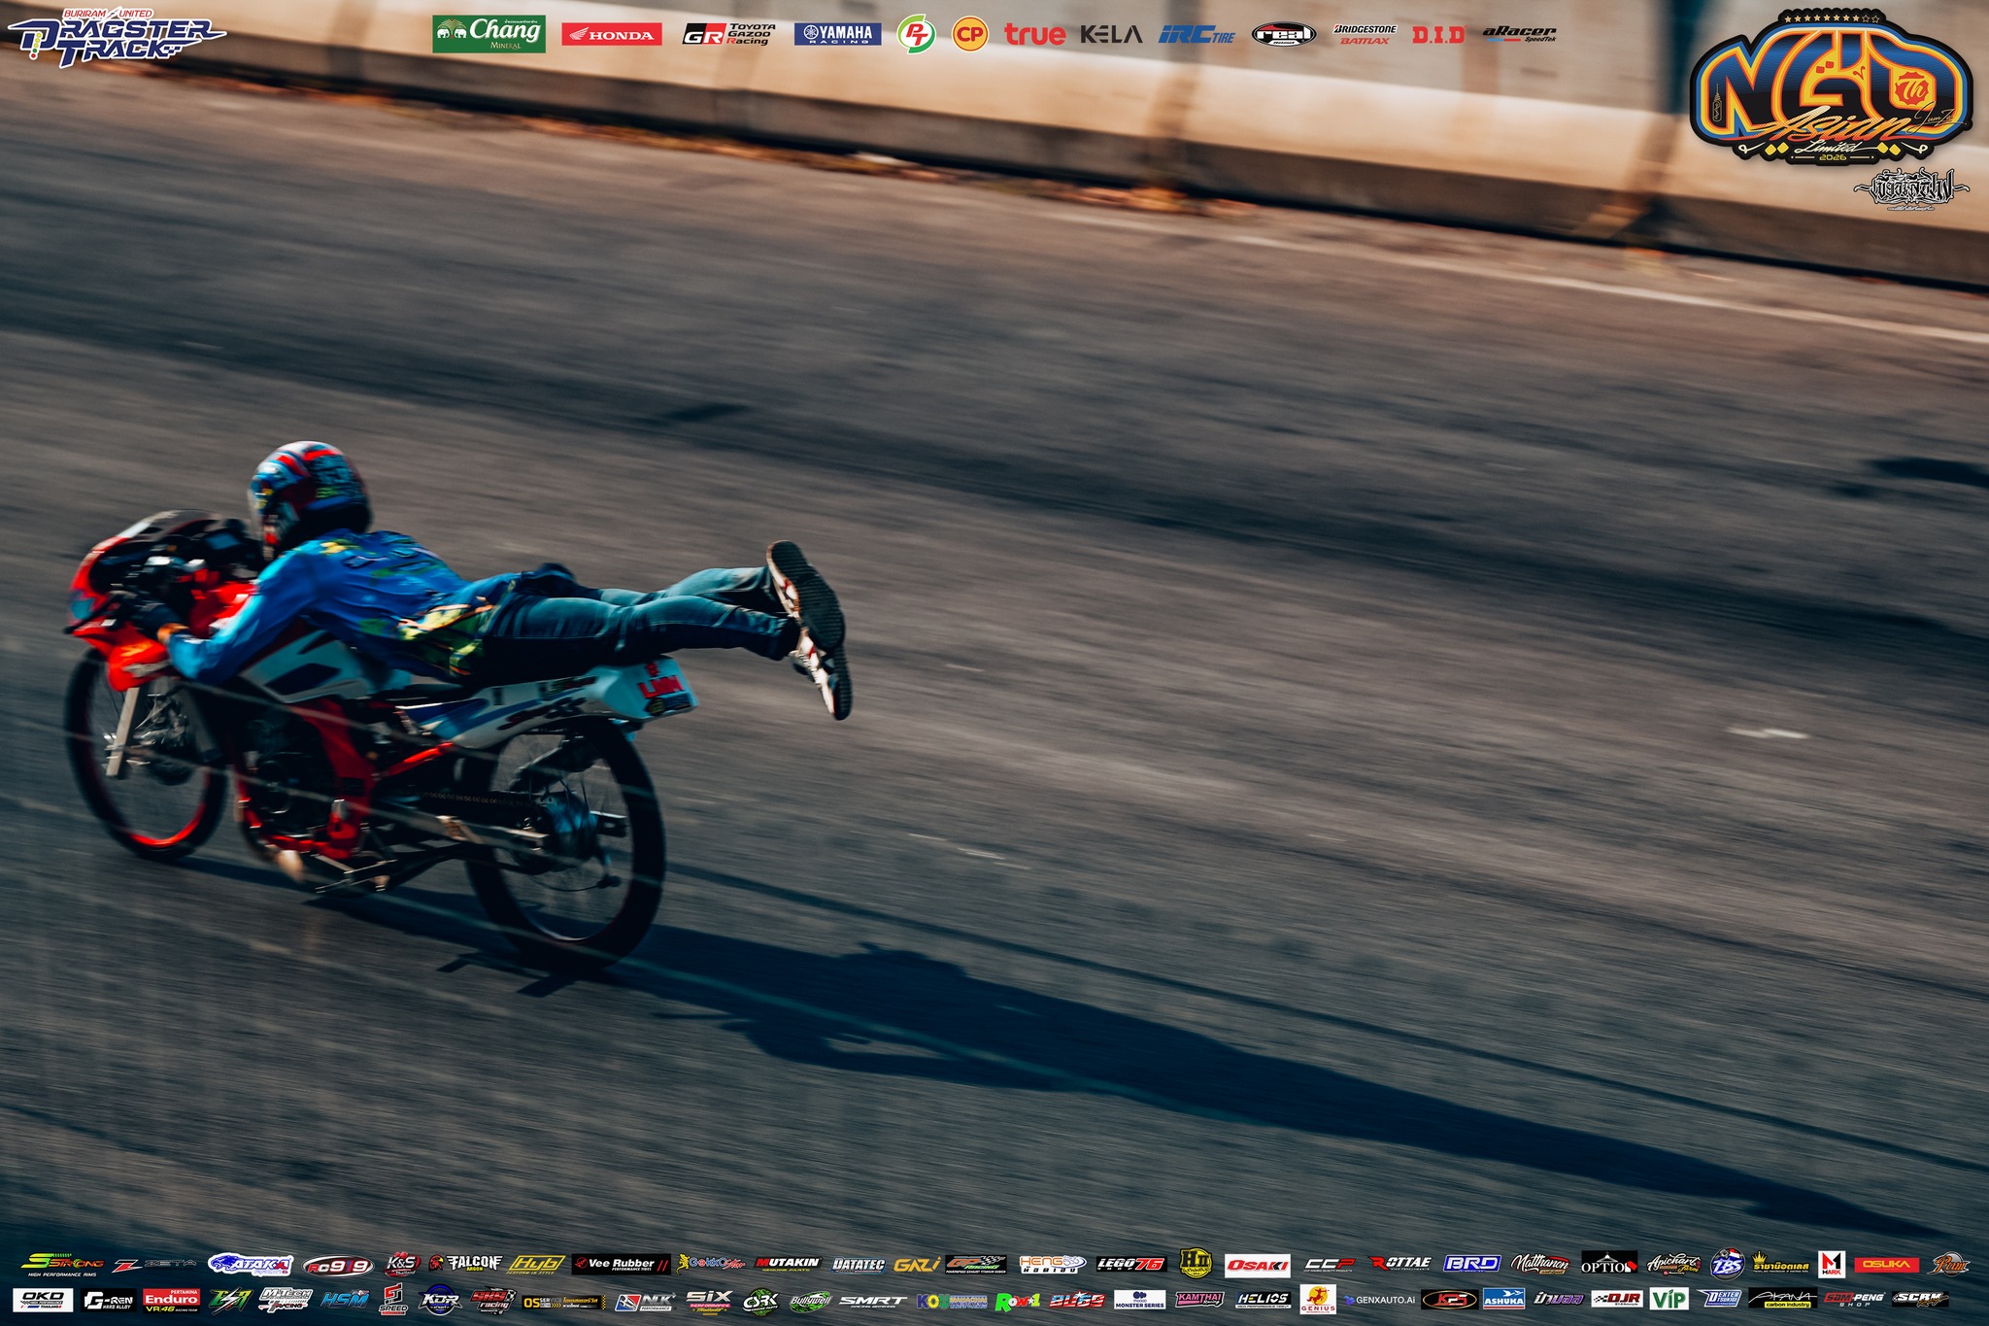Click the blue Ashuka logo
Image resolution: width=1989 pixels, height=1326 pixels.
[1504, 1300]
